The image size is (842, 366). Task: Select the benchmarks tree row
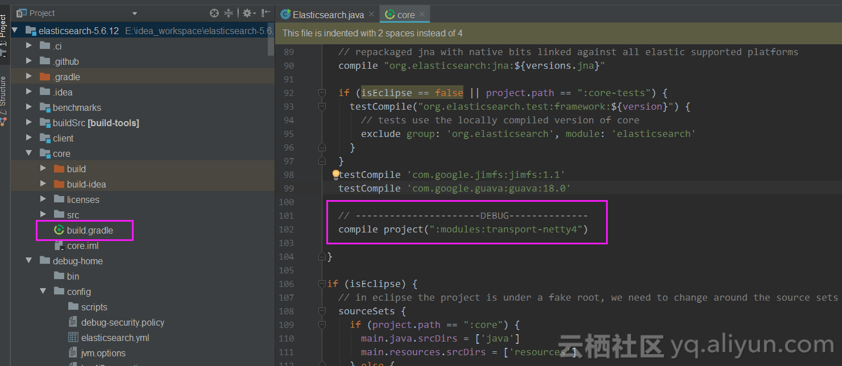(143, 107)
